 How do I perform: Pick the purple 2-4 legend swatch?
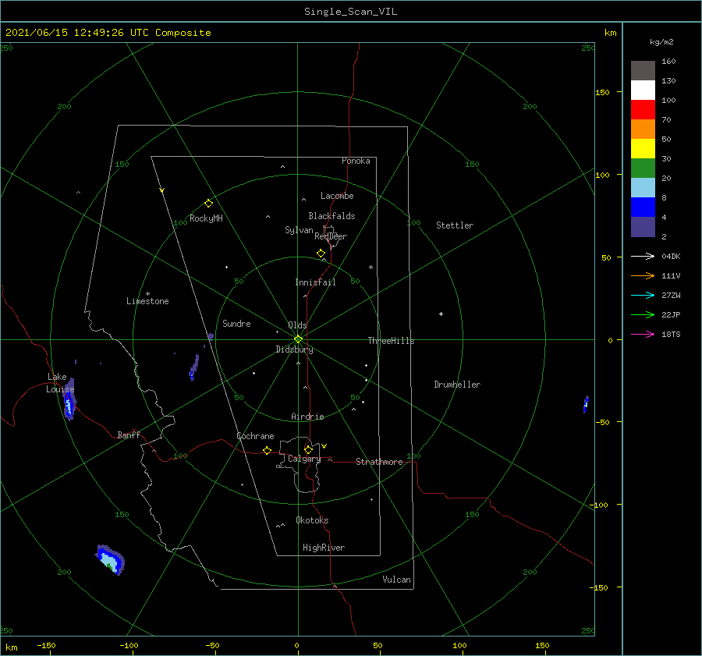click(643, 226)
